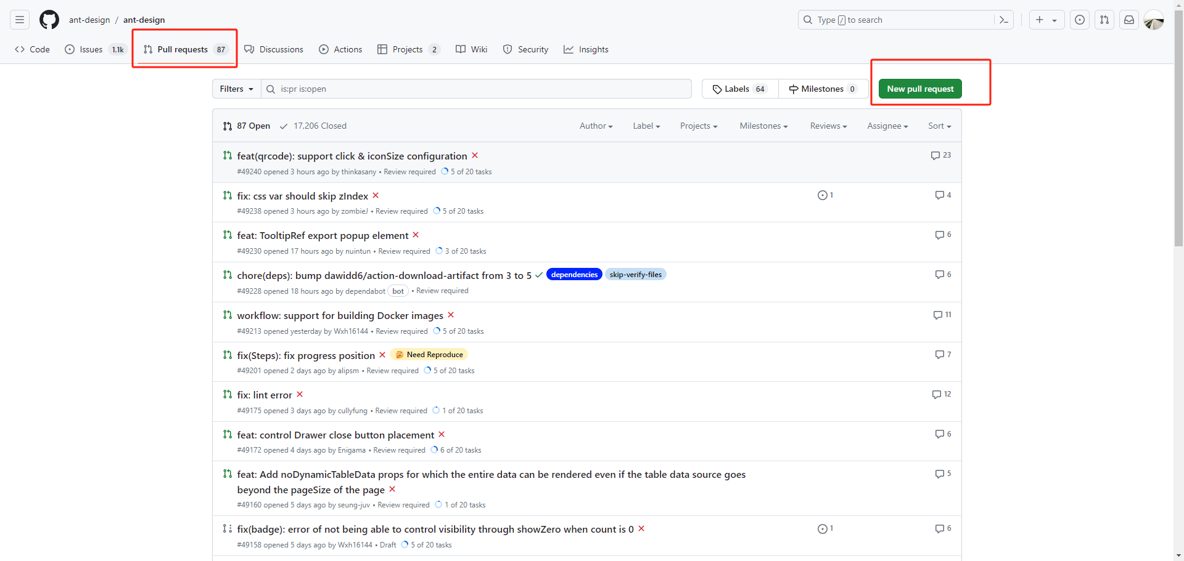
Task: Open PR workflow: support for building Docker images
Action: [x=340, y=315]
